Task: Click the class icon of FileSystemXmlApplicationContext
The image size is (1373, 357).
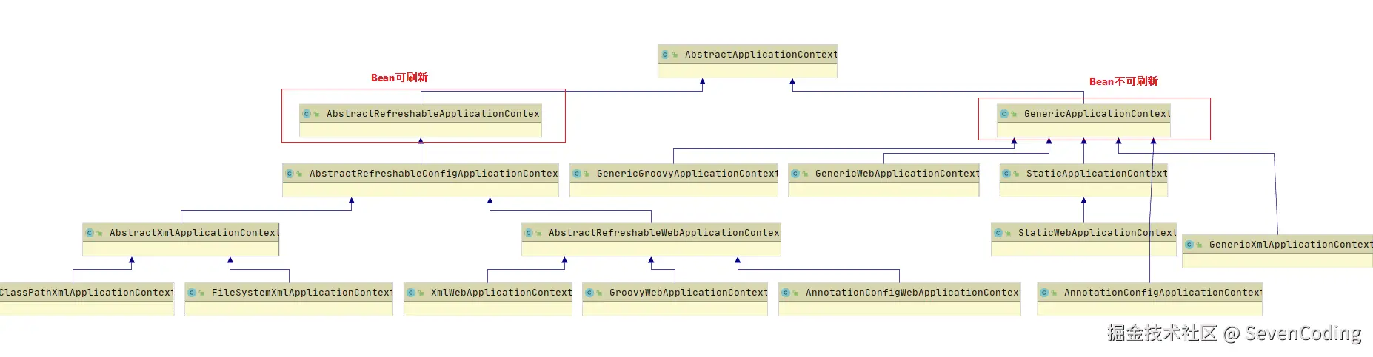Action: [192, 293]
